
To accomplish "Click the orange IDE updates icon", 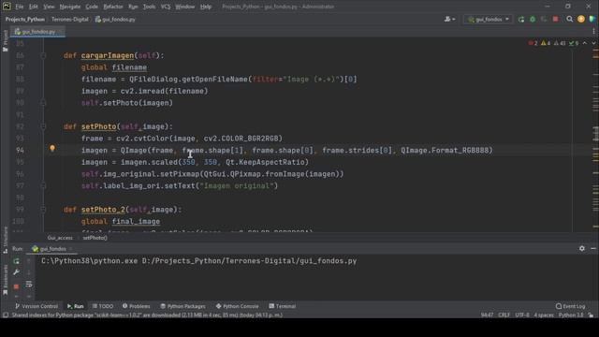I will (x=581, y=19).
